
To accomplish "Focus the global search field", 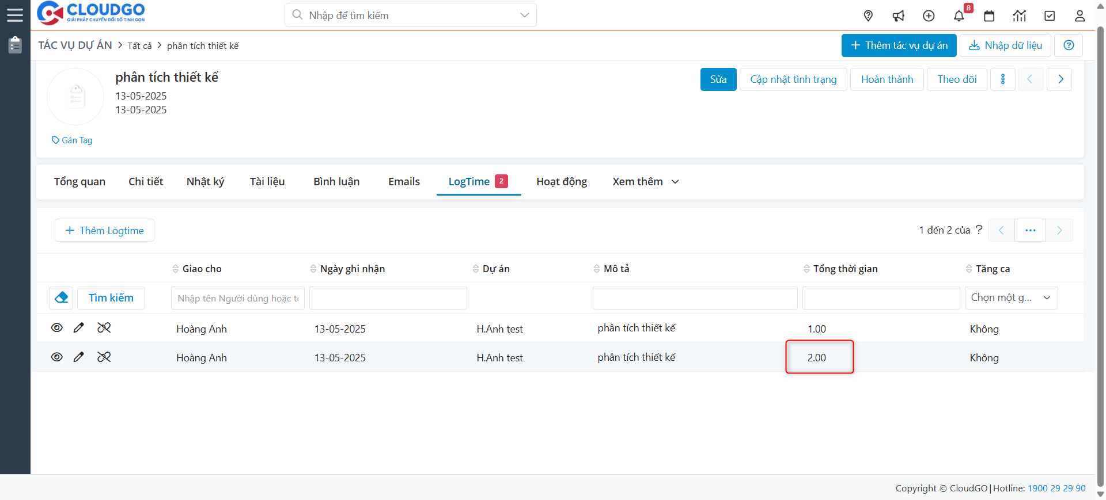I will click(411, 16).
